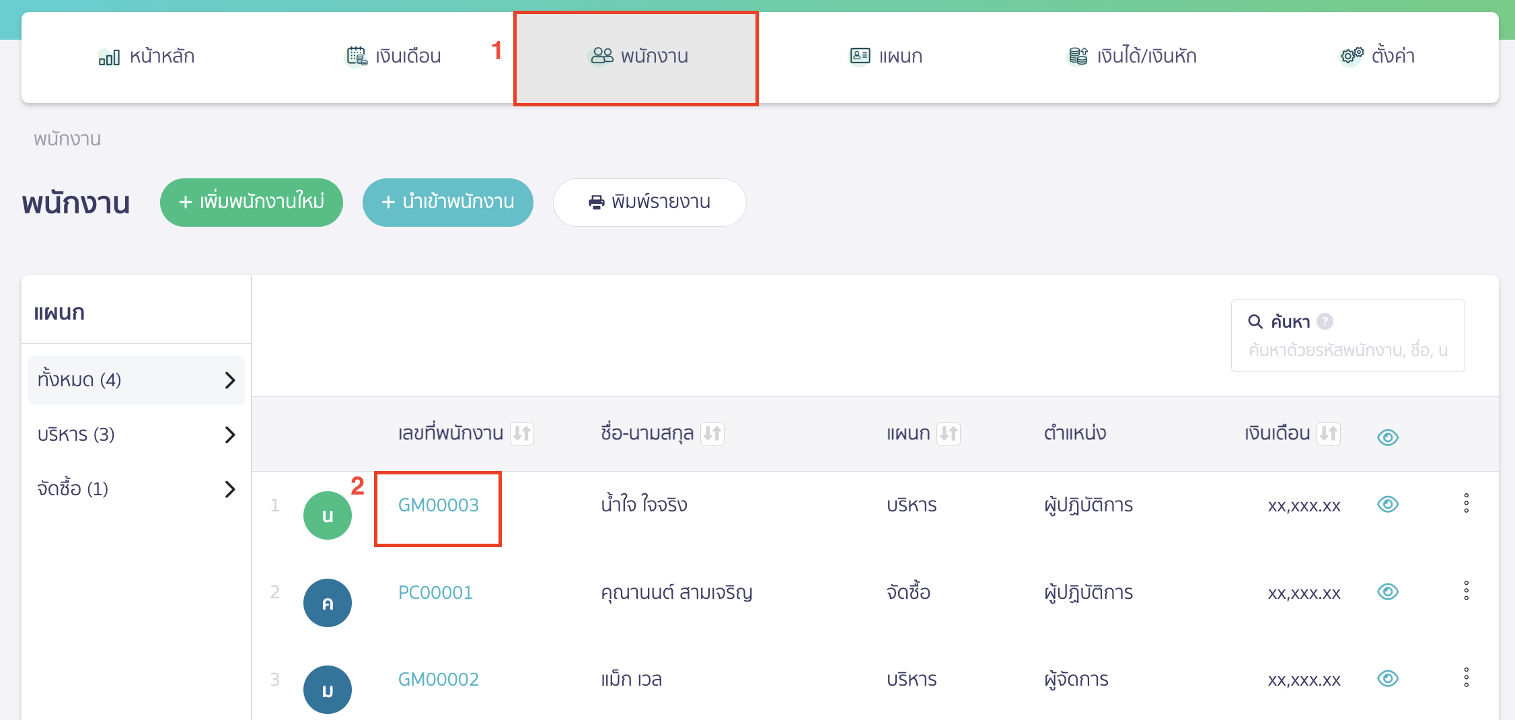Sort by เงินเดือน column icon
The image size is (1515, 720).
(x=1328, y=433)
